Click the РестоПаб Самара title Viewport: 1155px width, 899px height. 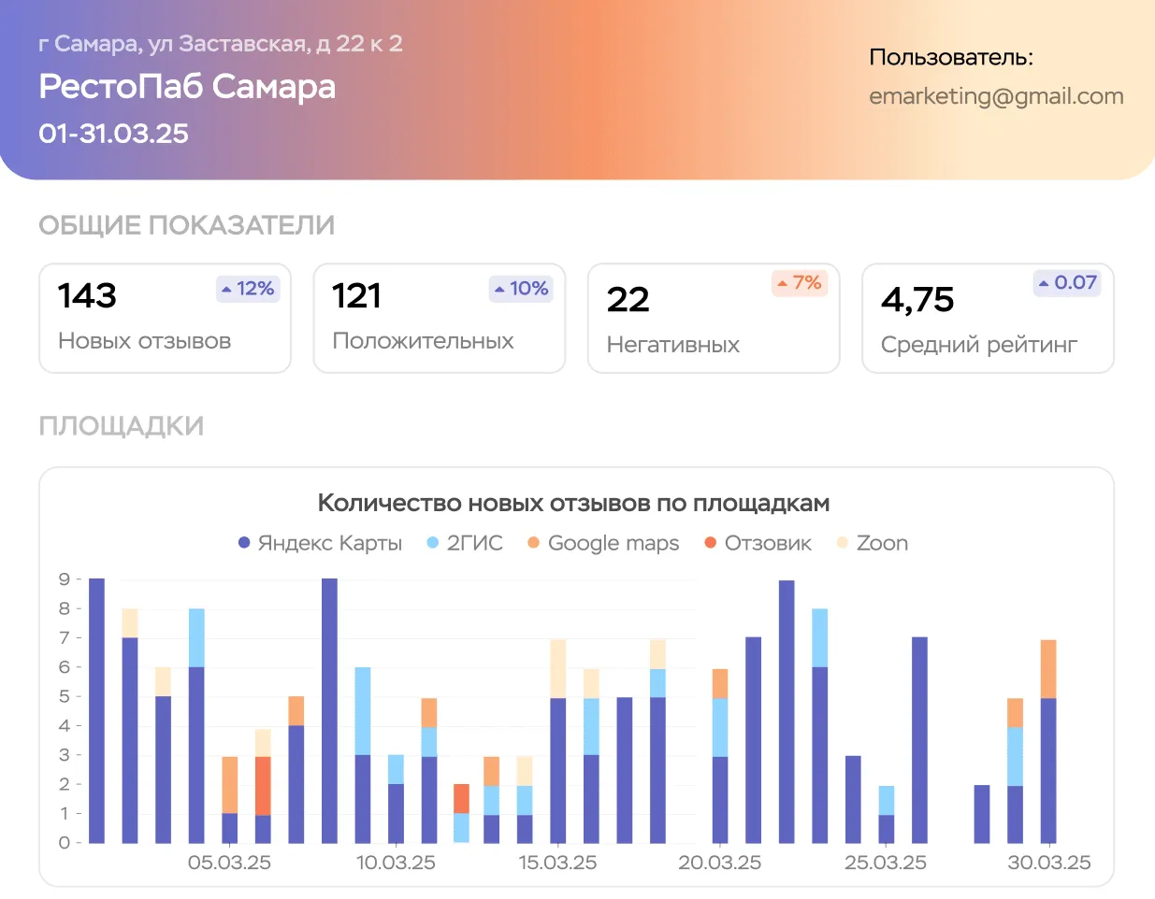pyautogui.click(x=187, y=87)
